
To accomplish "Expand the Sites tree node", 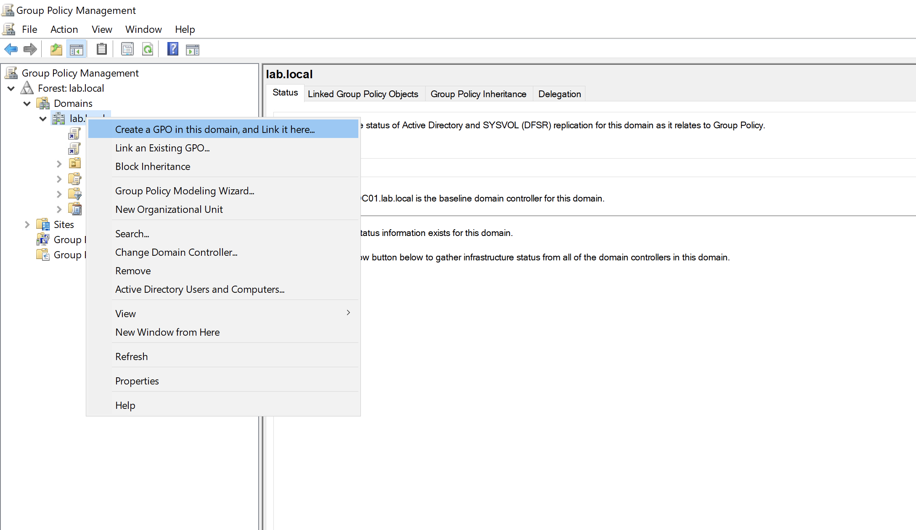I will [x=27, y=225].
